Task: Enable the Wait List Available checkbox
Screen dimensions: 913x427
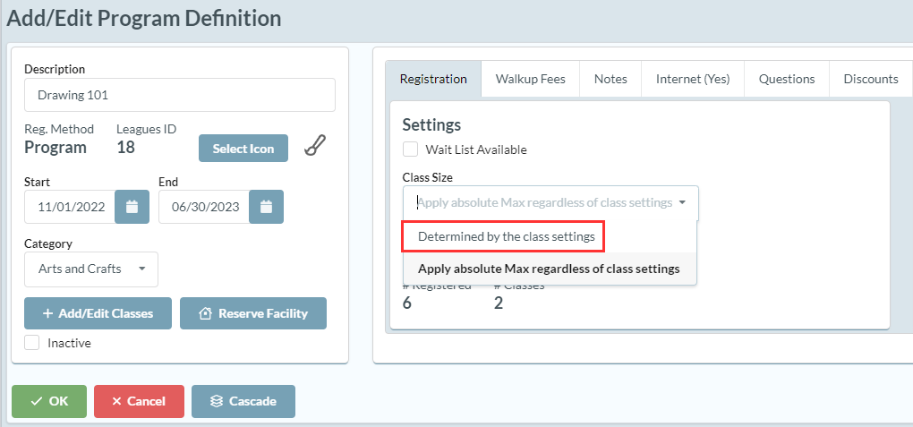Action: pyautogui.click(x=411, y=149)
